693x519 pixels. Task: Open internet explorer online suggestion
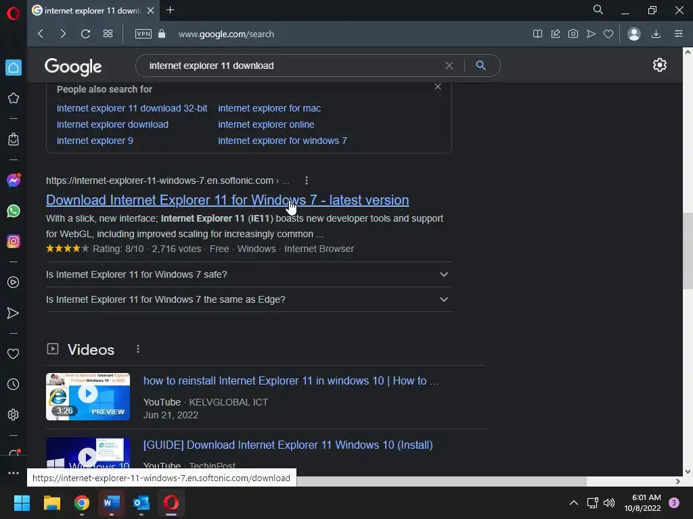point(266,124)
